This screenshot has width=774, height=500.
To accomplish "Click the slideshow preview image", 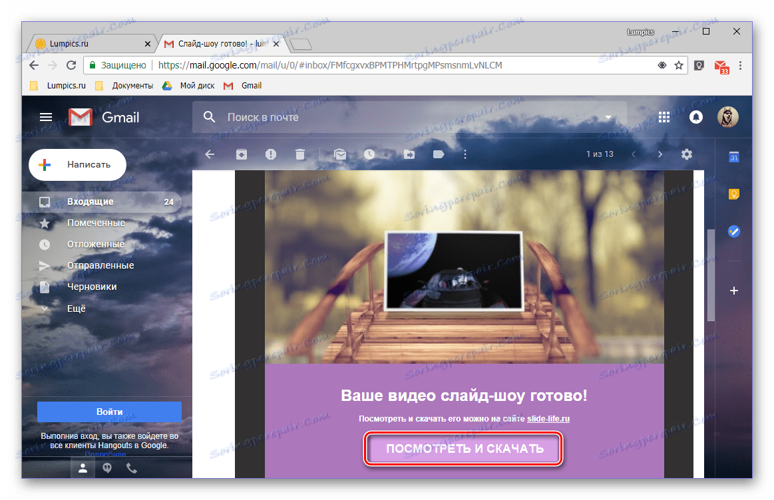I will (x=454, y=271).
